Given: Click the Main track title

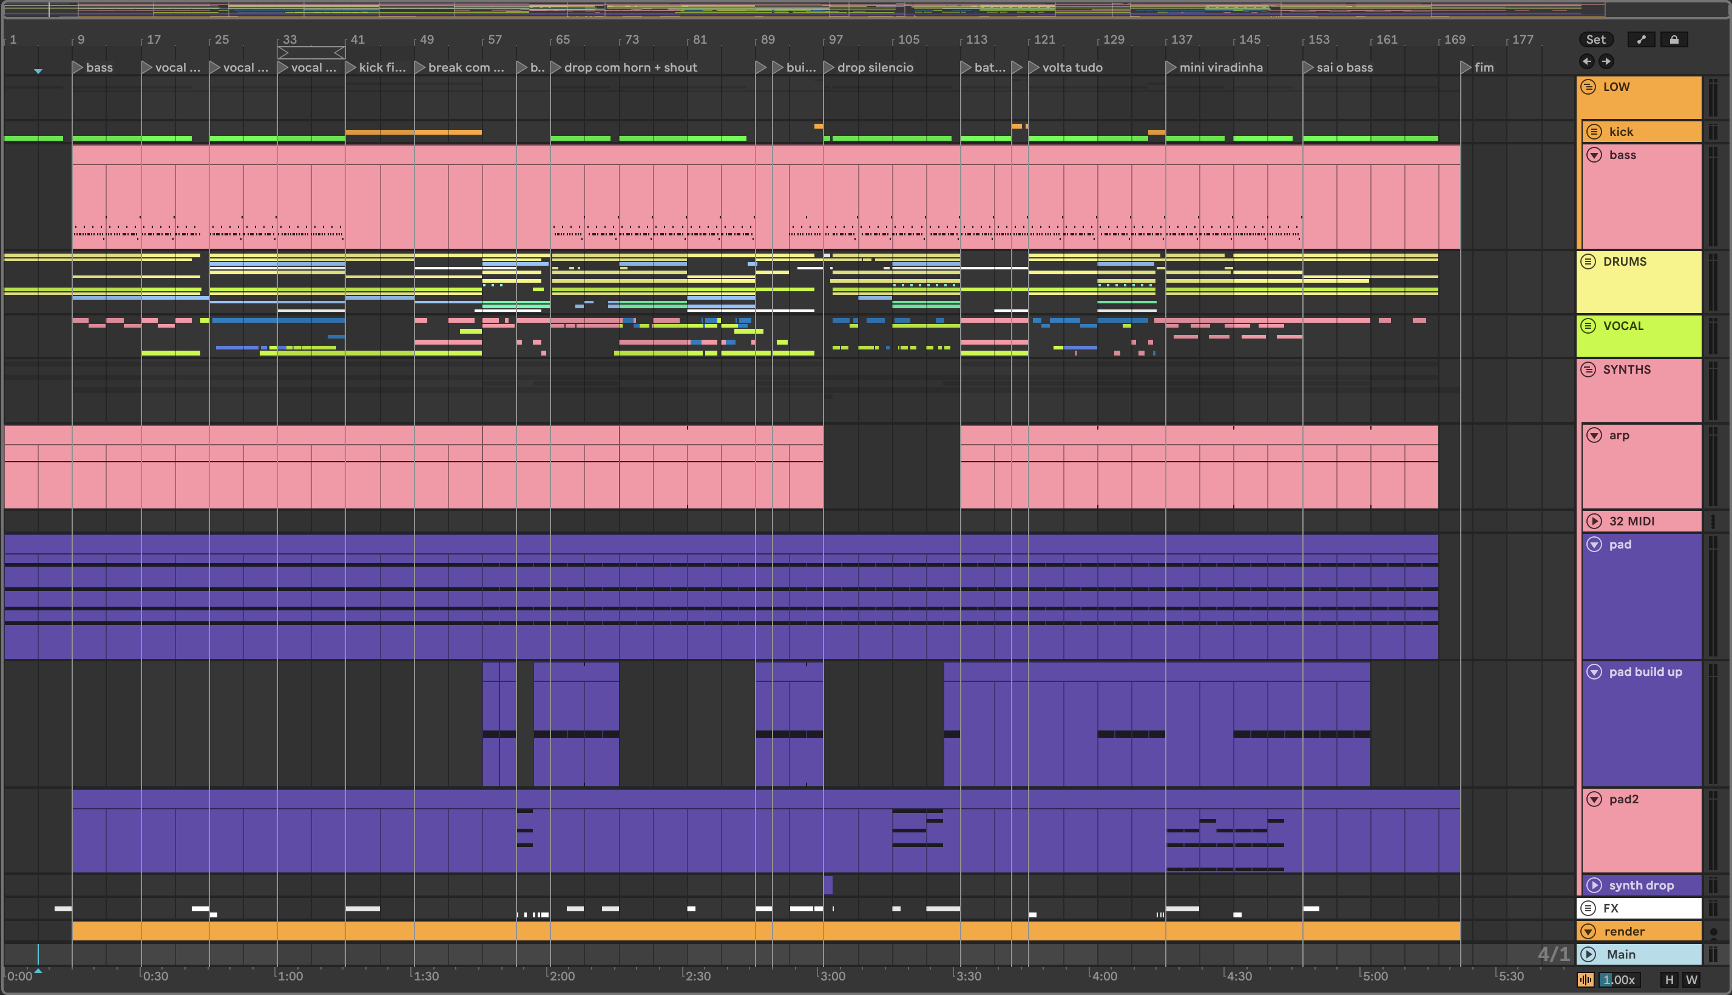Looking at the screenshot, I should (x=1622, y=954).
